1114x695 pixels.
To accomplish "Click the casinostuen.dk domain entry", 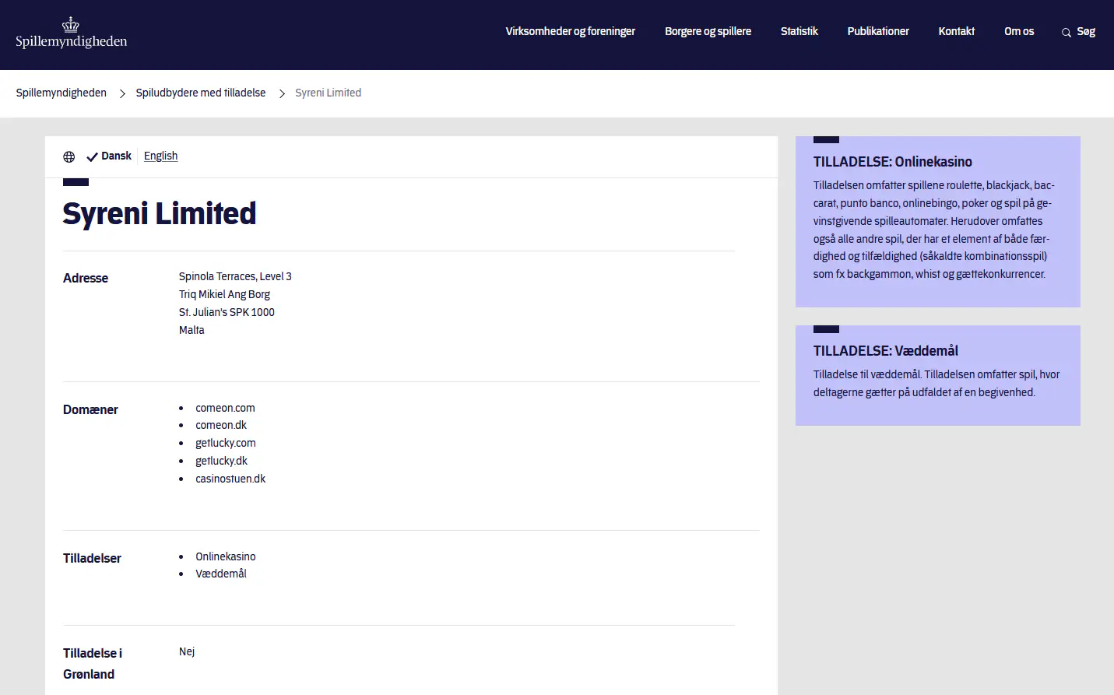I will click(230, 479).
